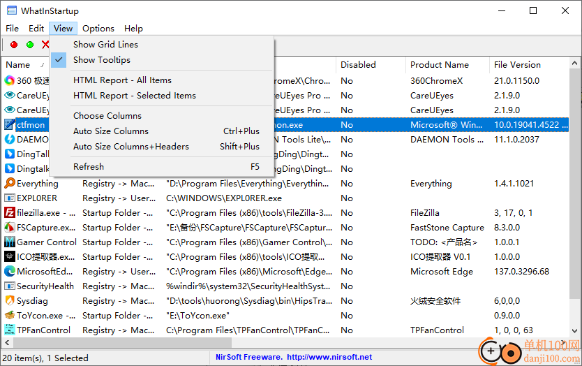The height and width of the screenshot is (366, 582).
Task: Click the red X delete toolbar icon
Action: tap(45, 45)
